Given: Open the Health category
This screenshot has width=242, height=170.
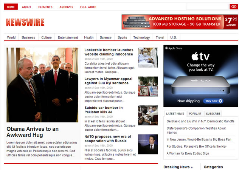Looking at the screenshot, I should [x=89, y=37].
